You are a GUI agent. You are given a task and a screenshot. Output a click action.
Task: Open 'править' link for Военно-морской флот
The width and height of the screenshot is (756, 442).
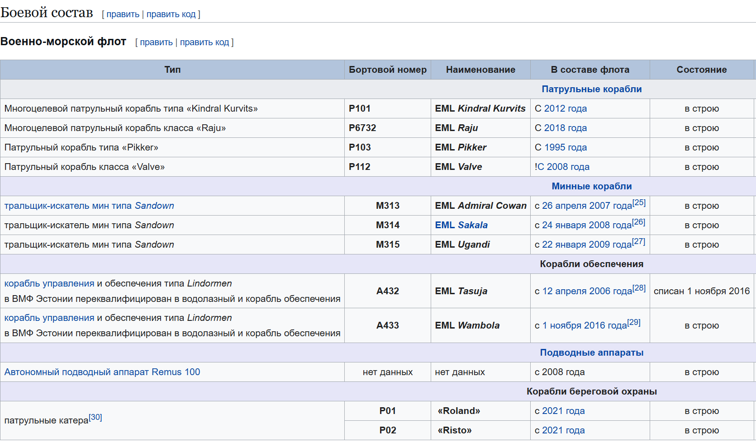pos(156,42)
